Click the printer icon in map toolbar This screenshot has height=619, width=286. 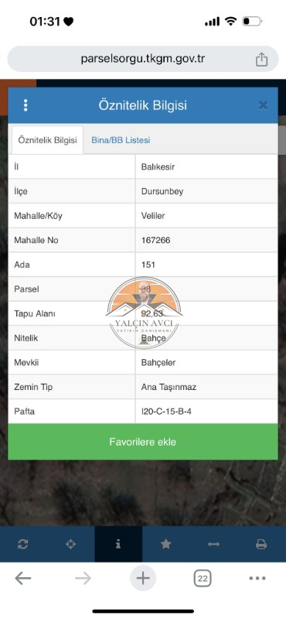coord(261,545)
